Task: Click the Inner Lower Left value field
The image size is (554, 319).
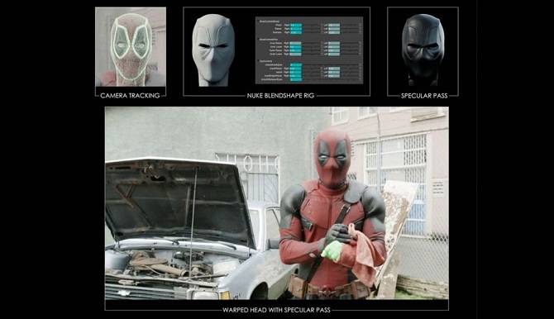Action: [334, 47]
